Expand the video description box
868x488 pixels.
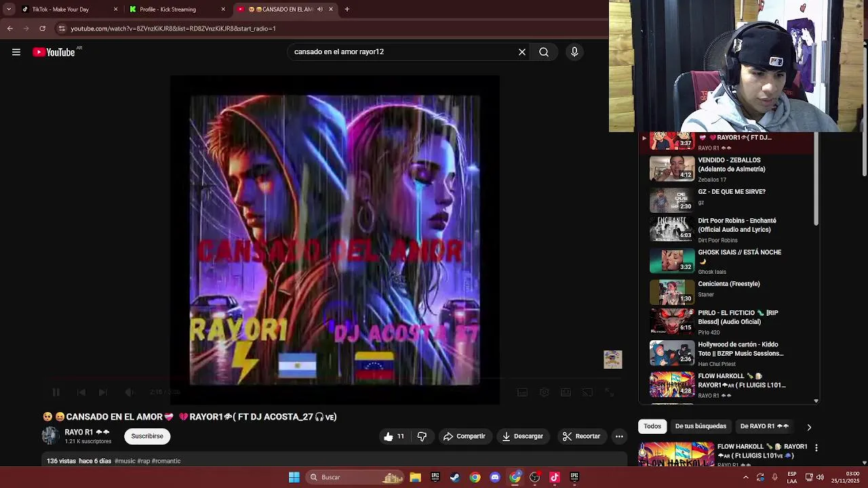(x=335, y=461)
